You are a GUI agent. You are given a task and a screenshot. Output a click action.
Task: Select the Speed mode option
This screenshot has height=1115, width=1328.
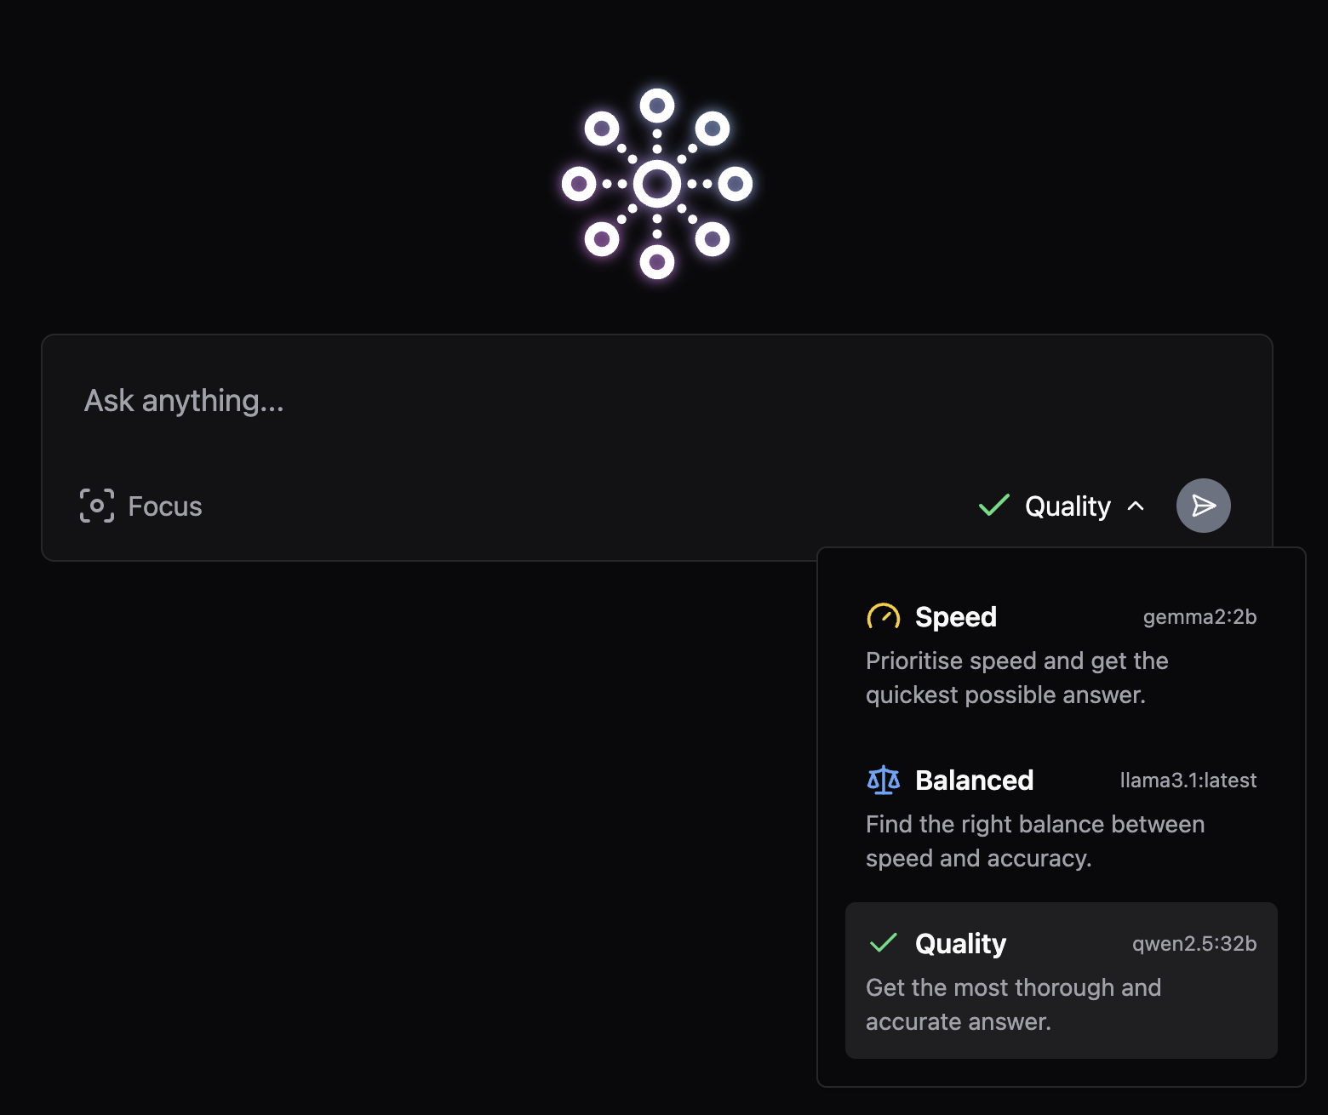click(955, 617)
